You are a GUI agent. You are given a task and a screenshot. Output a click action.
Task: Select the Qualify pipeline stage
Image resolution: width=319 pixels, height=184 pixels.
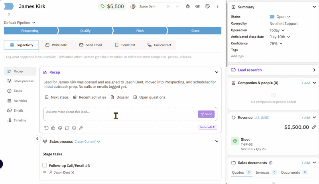coord(85,31)
